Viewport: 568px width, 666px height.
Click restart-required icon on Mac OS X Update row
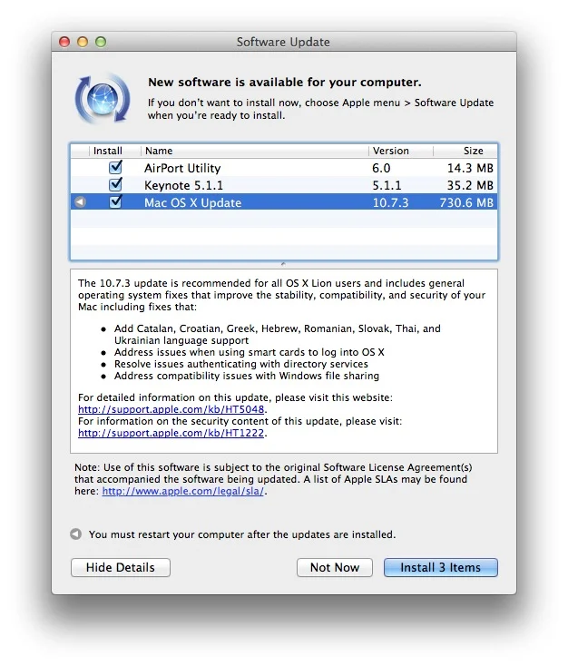(80, 202)
